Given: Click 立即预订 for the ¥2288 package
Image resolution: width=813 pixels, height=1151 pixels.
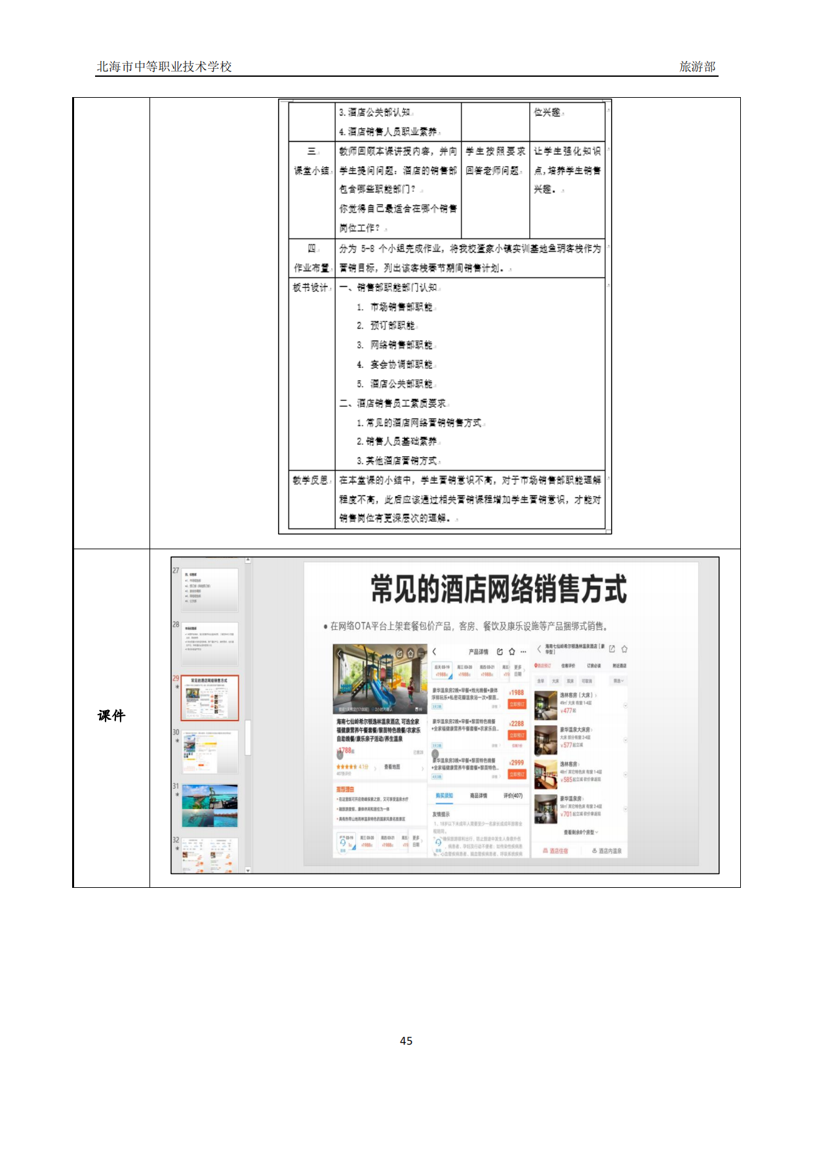Looking at the screenshot, I should (517, 735).
